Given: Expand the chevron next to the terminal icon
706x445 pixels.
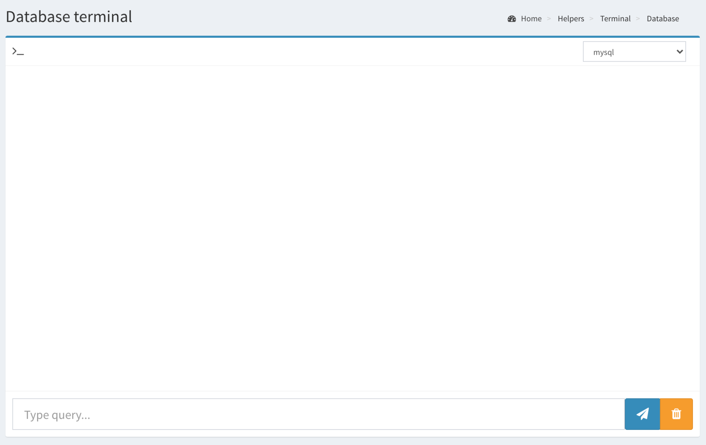Looking at the screenshot, I should click(41, 52).
